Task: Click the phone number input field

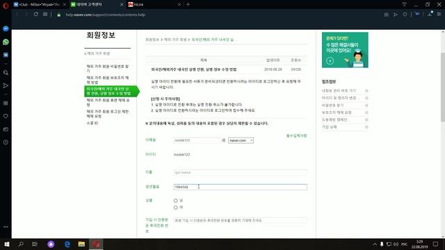Action: click(240, 220)
